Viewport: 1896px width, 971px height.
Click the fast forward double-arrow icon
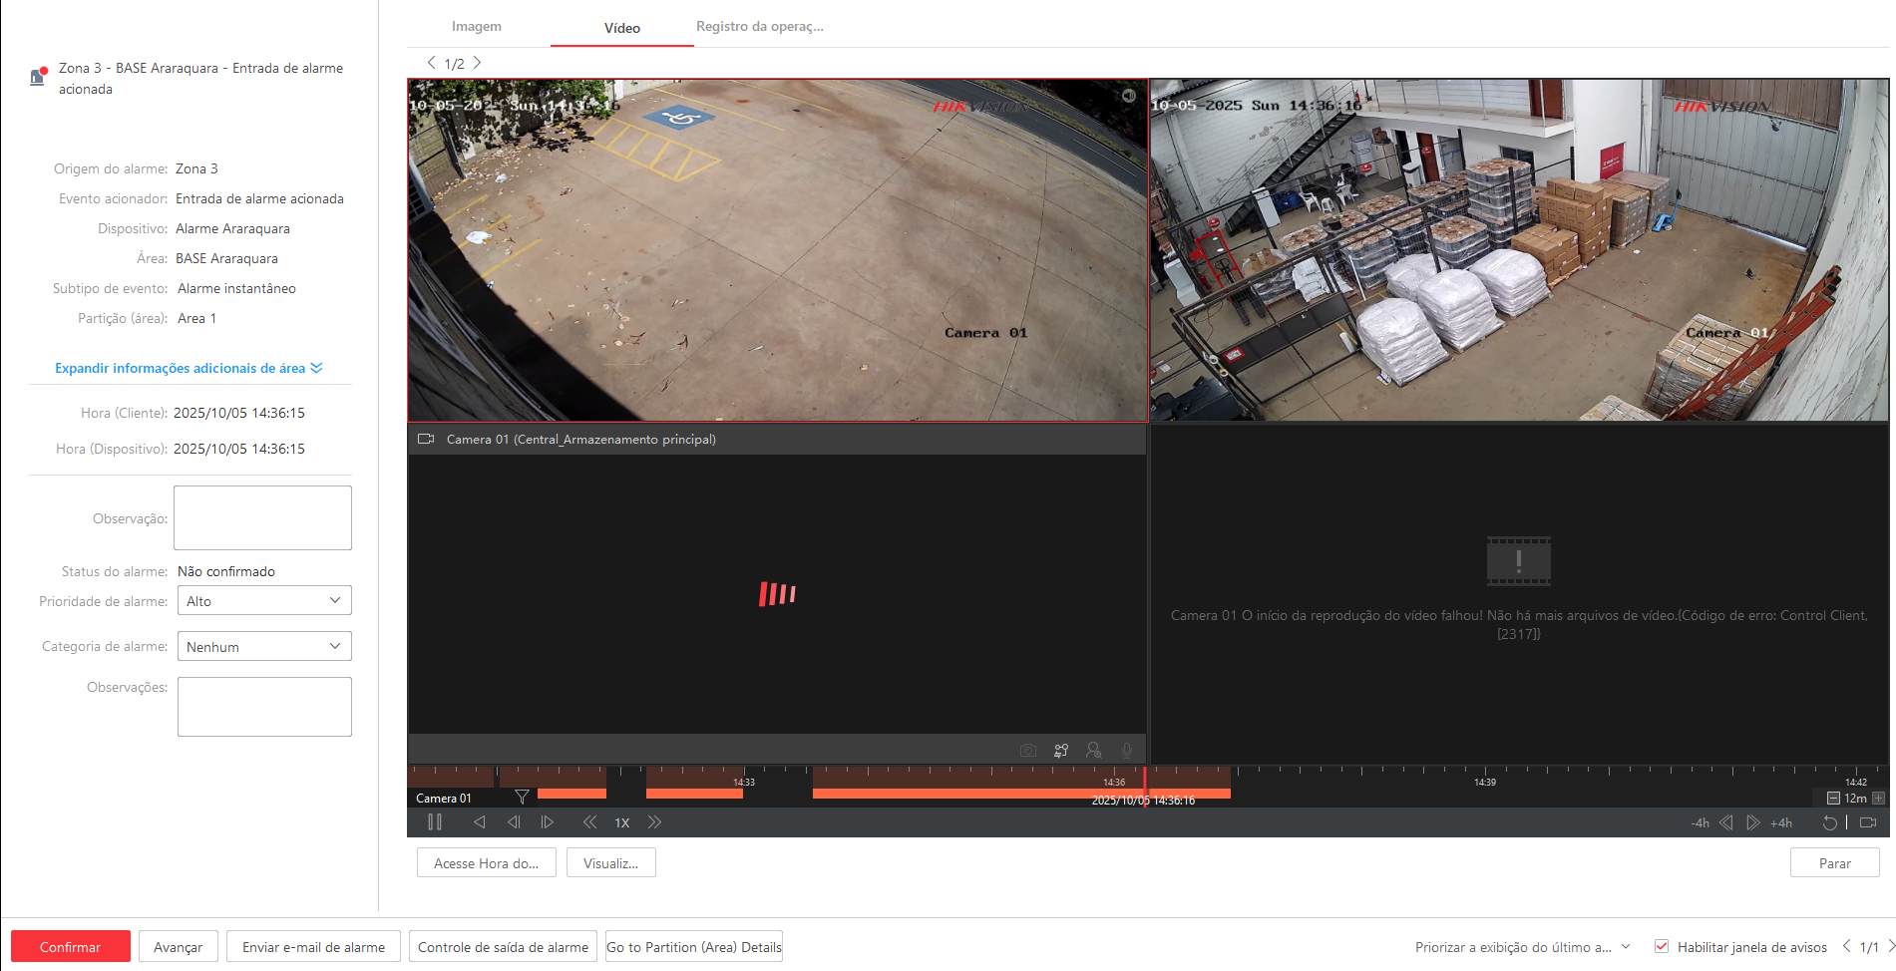tap(654, 822)
